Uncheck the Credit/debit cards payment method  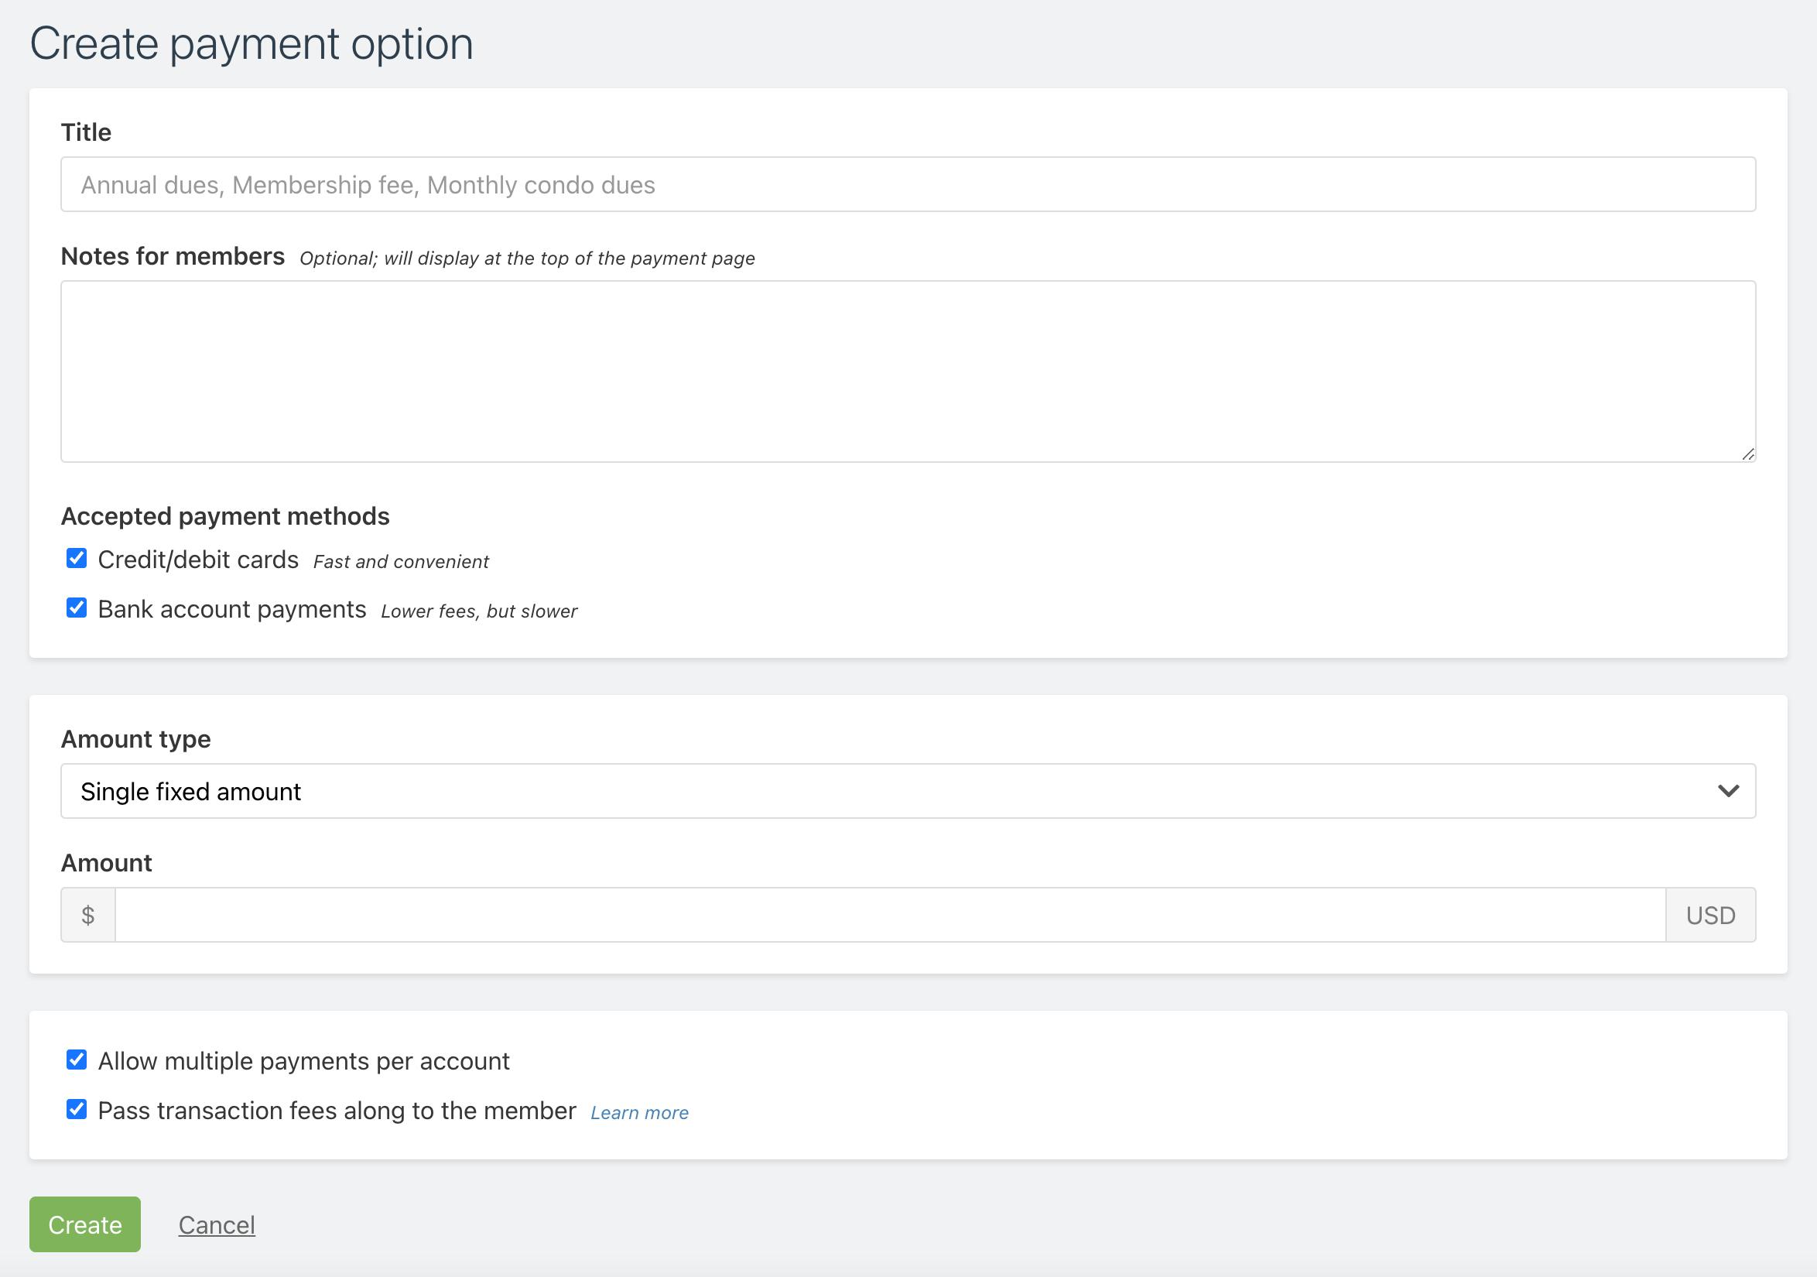pyautogui.click(x=76, y=558)
